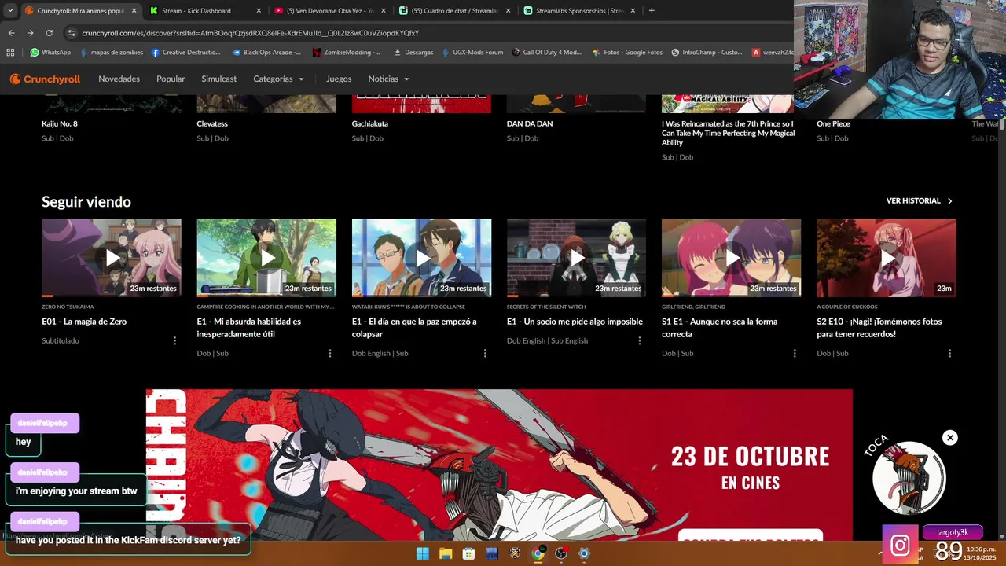This screenshot has width=1006, height=566.
Task: Open File Explorer from taskbar
Action: click(x=446, y=553)
